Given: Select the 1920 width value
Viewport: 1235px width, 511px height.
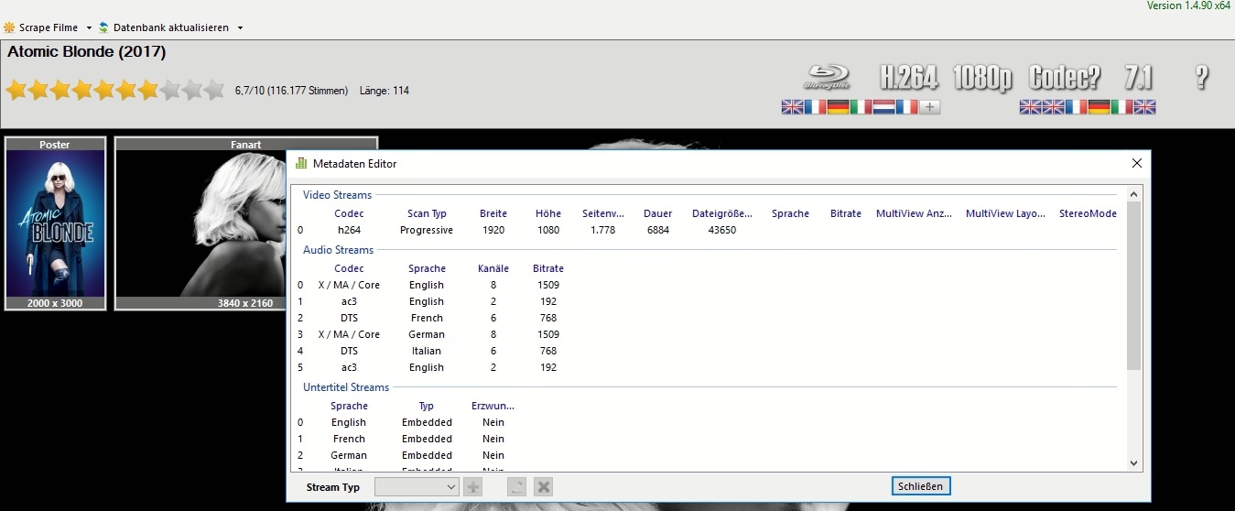Looking at the screenshot, I should 493,230.
